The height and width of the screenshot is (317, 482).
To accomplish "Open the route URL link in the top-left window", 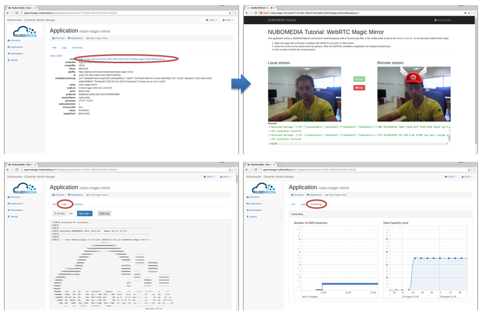I will point(122,59).
